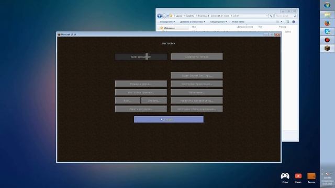Screen dimensions: 335x188
Task: Open Музыка и звуки settings in Minecraft
Action: pos(141,84)
